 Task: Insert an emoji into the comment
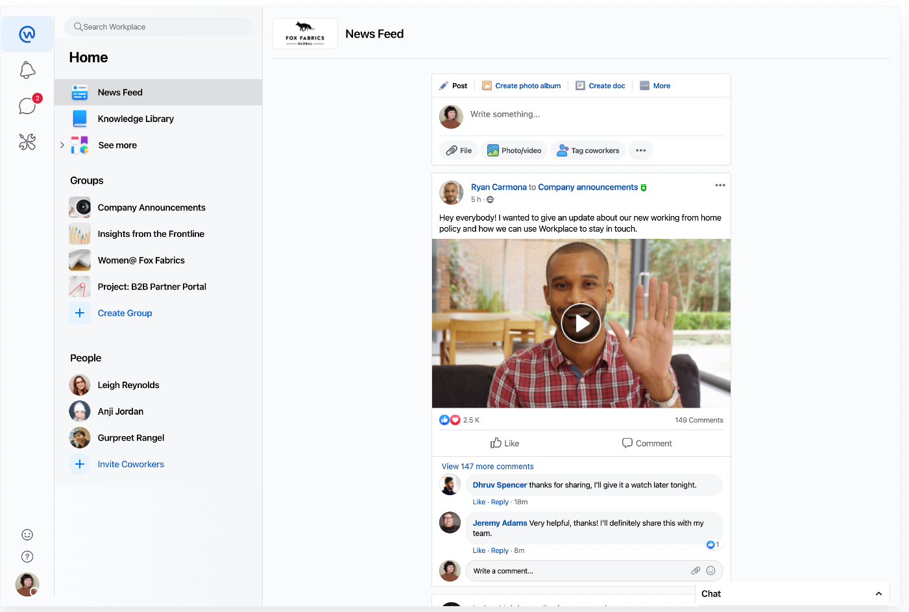711,570
